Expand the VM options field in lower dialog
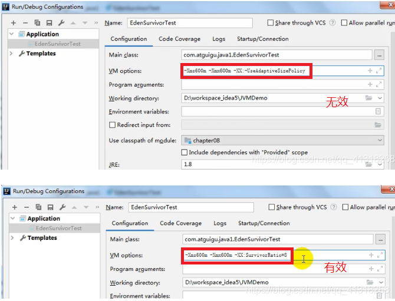The height and width of the screenshot is (301, 395). (380, 255)
